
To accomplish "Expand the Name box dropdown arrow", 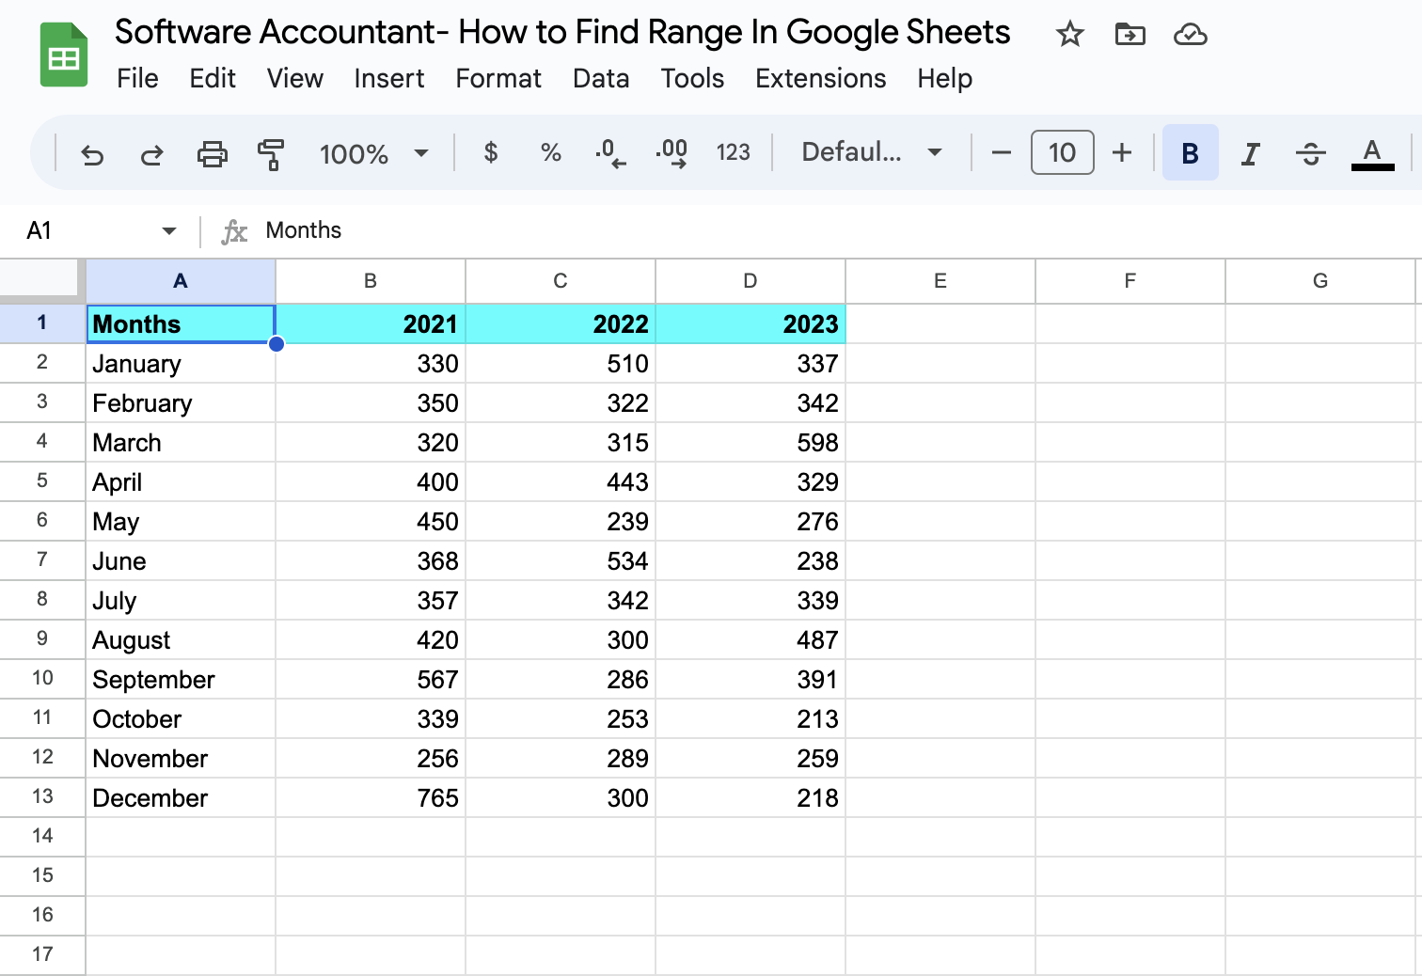I will pyautogui.click(x=169, y=230).
